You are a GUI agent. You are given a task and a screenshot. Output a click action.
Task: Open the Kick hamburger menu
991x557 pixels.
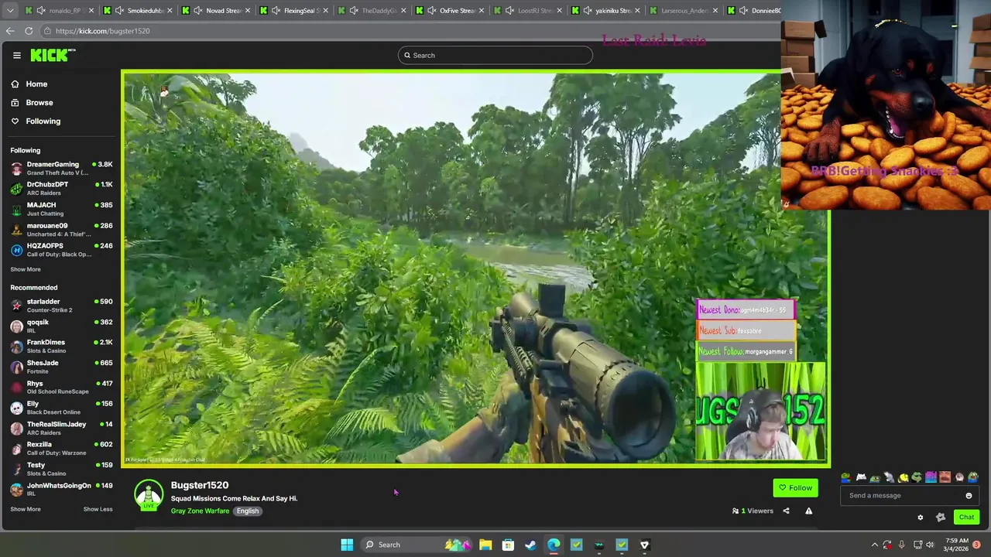16,55
